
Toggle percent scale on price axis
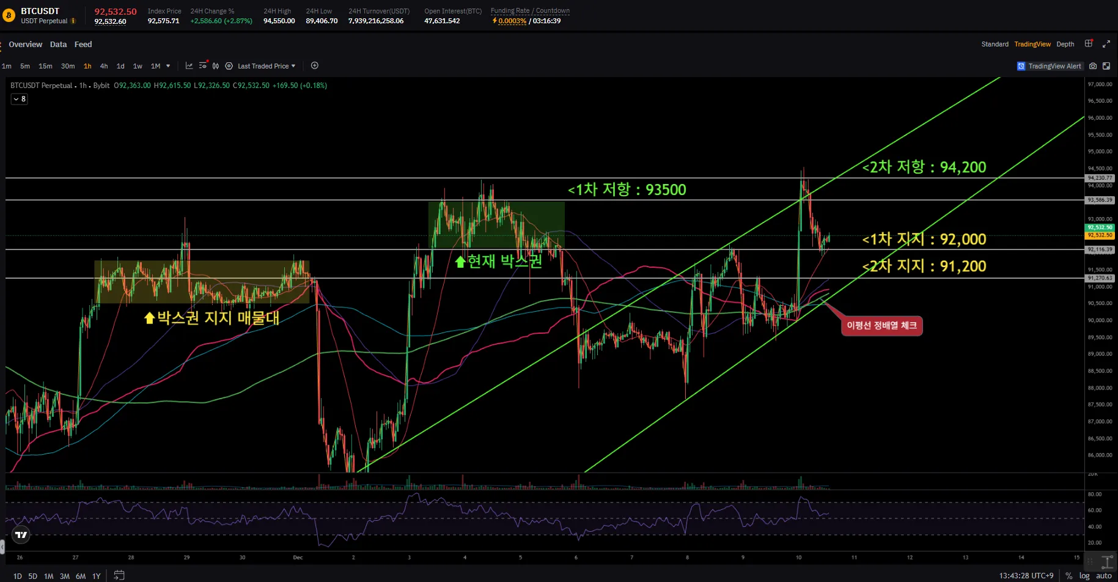coord(1068,576)
